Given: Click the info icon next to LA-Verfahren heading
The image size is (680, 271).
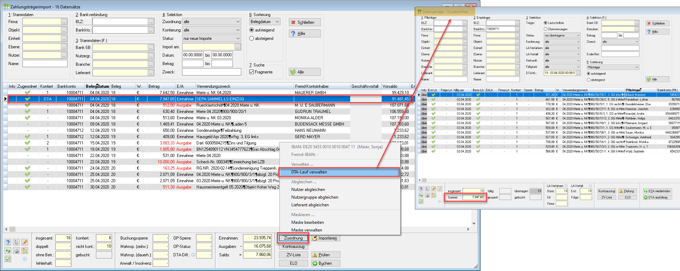Looking at the screenshot, I should 566,186.
